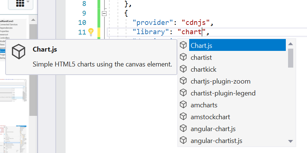Select the amcharts suggestion
The height and width of the screenshot is (153, 307).
[x=204, y=105]
